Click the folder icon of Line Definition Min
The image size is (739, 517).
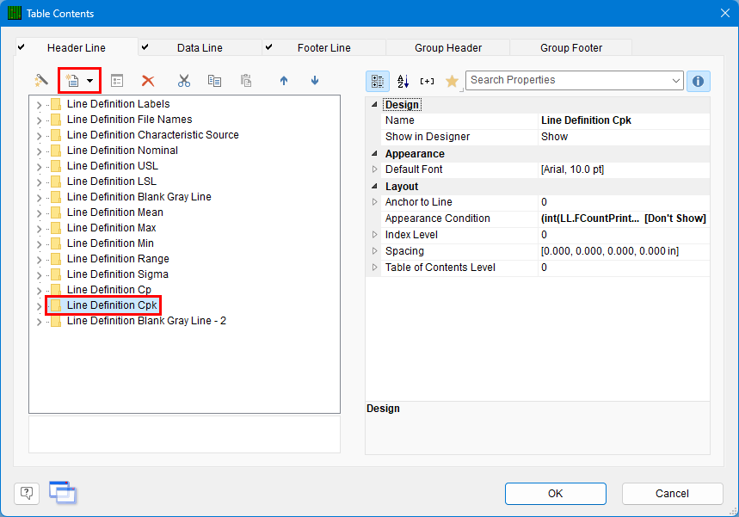point(56,243)
